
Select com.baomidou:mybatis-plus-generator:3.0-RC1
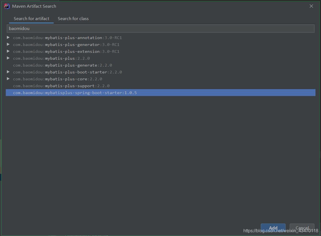(x=66, y=45)
